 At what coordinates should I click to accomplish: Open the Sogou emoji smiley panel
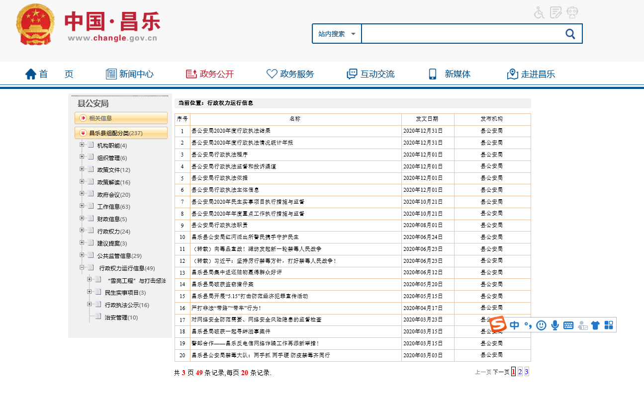[541, 325]
